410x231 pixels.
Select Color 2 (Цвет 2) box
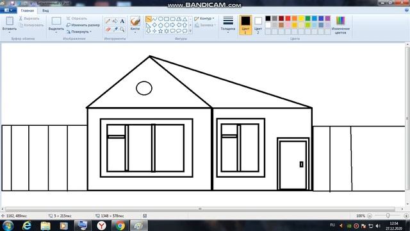(x=258, y=25)
